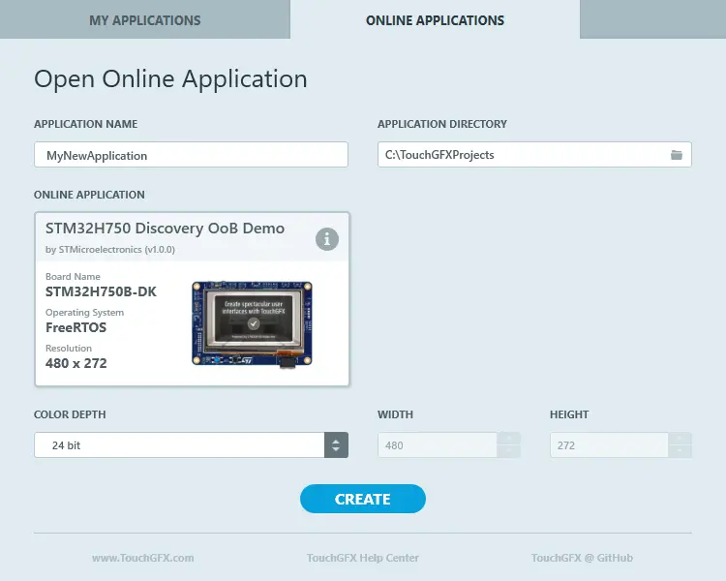
Task: Click the blue CREATE button
Action: (x=363, y=499)
